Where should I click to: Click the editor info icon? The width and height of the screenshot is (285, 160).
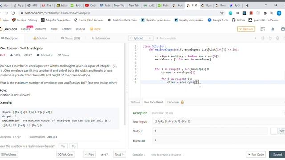coord(255,38)
